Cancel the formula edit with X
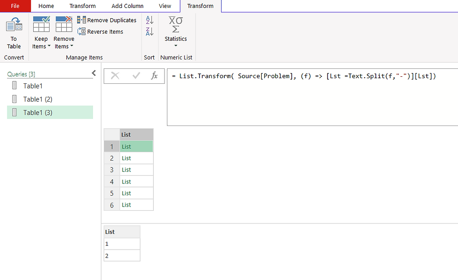458x280 pixels. coord(115,76)
